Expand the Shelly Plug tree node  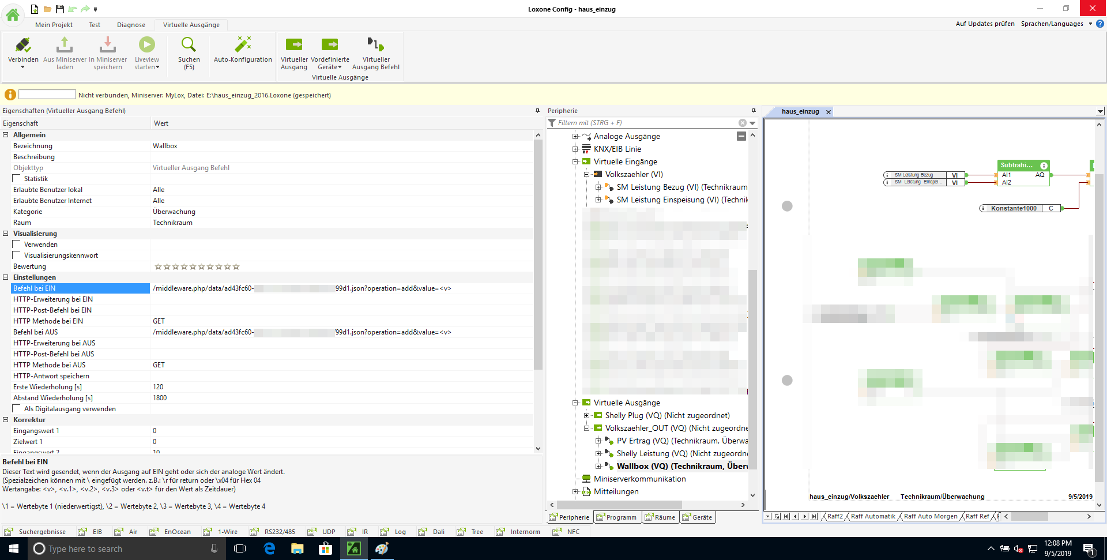pyautogui.click(x=586, y=416)
